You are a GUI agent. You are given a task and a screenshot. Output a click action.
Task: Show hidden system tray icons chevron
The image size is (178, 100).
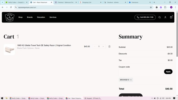(x=152, y=98)
